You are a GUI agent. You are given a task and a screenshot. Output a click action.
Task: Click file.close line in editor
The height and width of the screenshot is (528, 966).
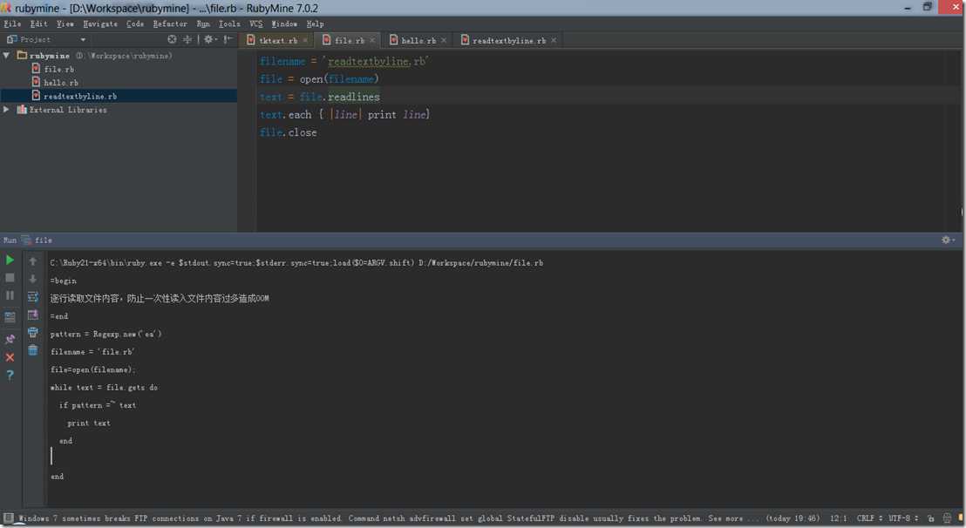tap(289, 132)
